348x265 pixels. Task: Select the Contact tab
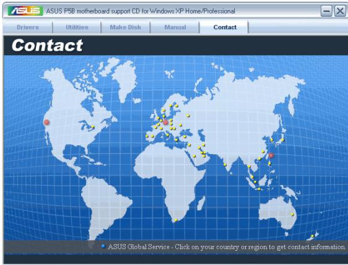pyautogui.click(x=225, y=27)
